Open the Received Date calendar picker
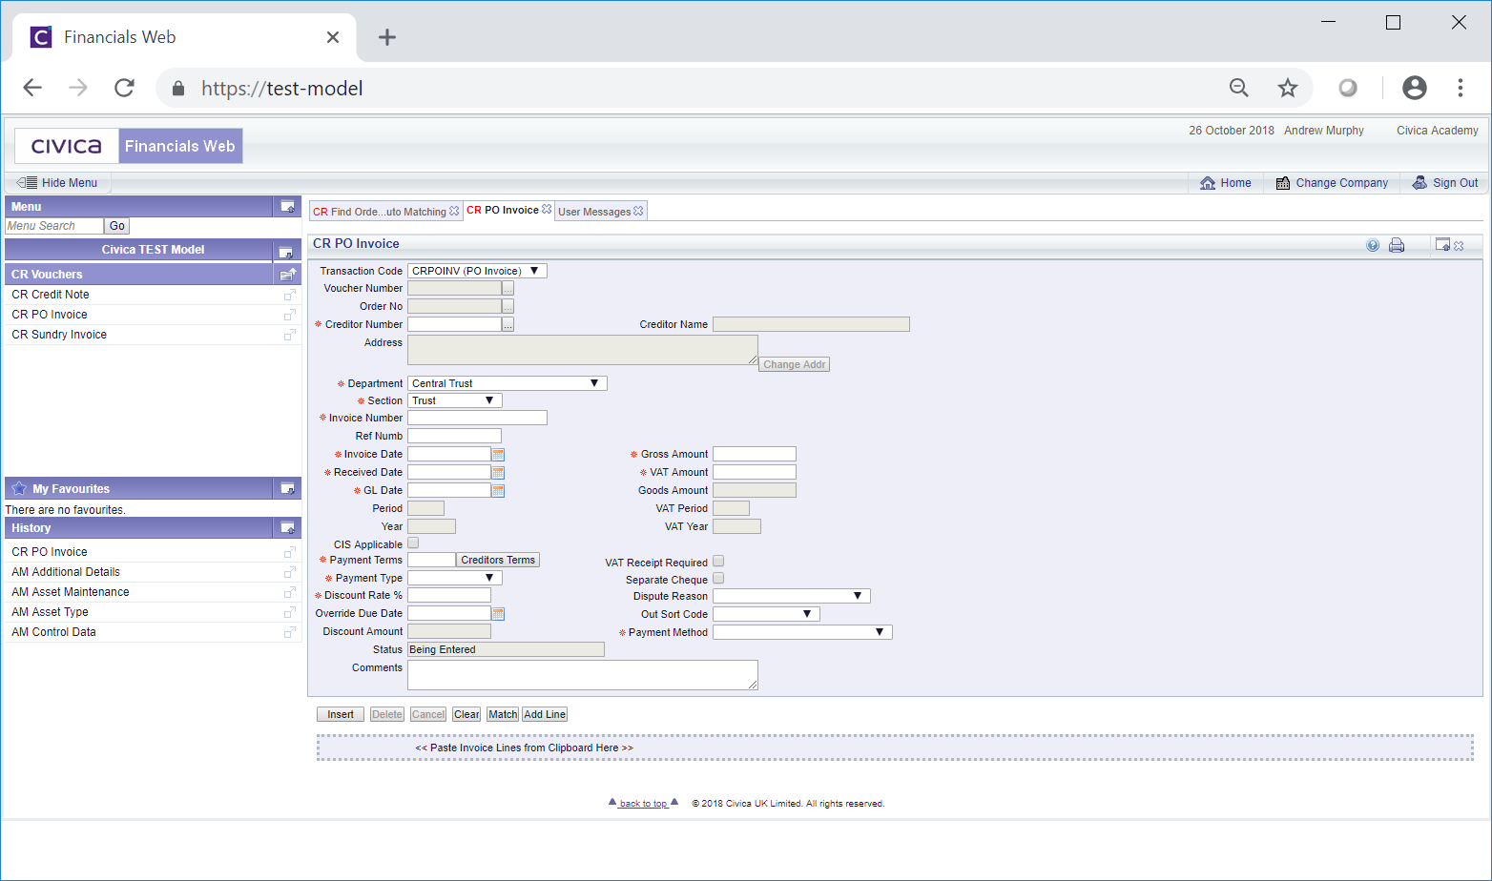The image size is (1492, 881). (x=498, y=473)
